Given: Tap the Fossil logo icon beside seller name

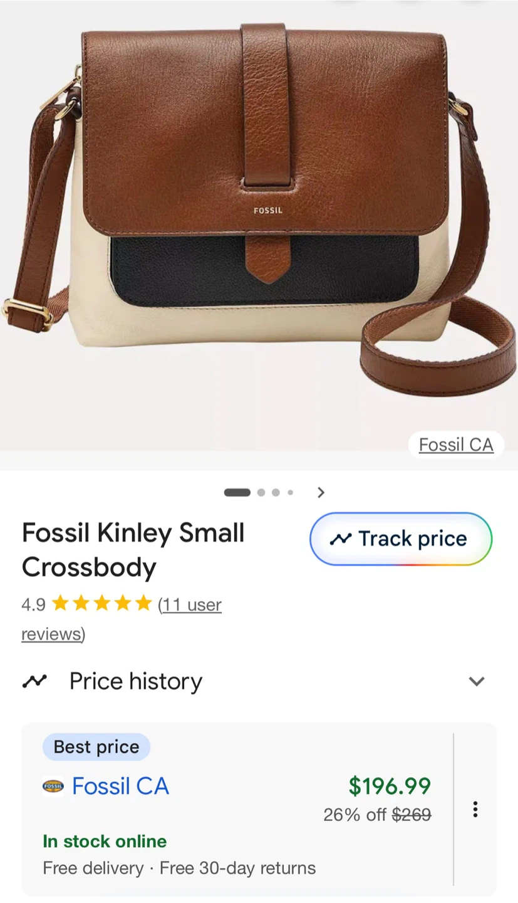Looking at the screenshot, I should coord(53,786).
